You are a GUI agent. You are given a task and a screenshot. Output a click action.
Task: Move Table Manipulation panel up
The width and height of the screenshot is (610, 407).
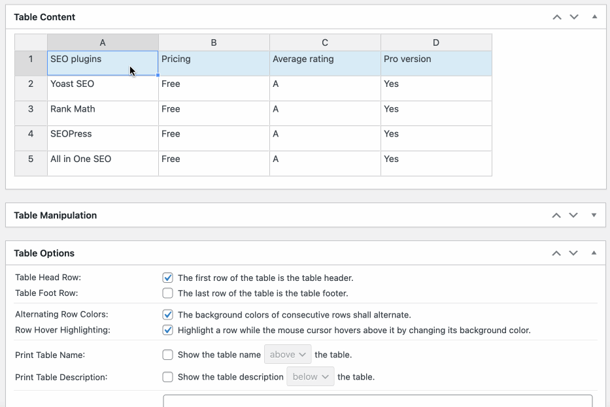click(556, 216)
